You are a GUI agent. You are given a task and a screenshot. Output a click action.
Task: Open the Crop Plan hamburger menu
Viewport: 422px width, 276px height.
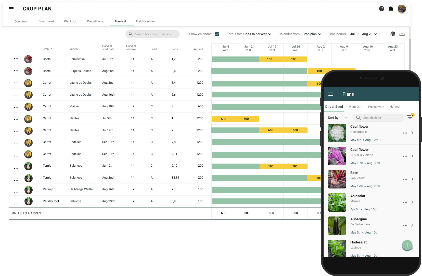tap(11, 9)
